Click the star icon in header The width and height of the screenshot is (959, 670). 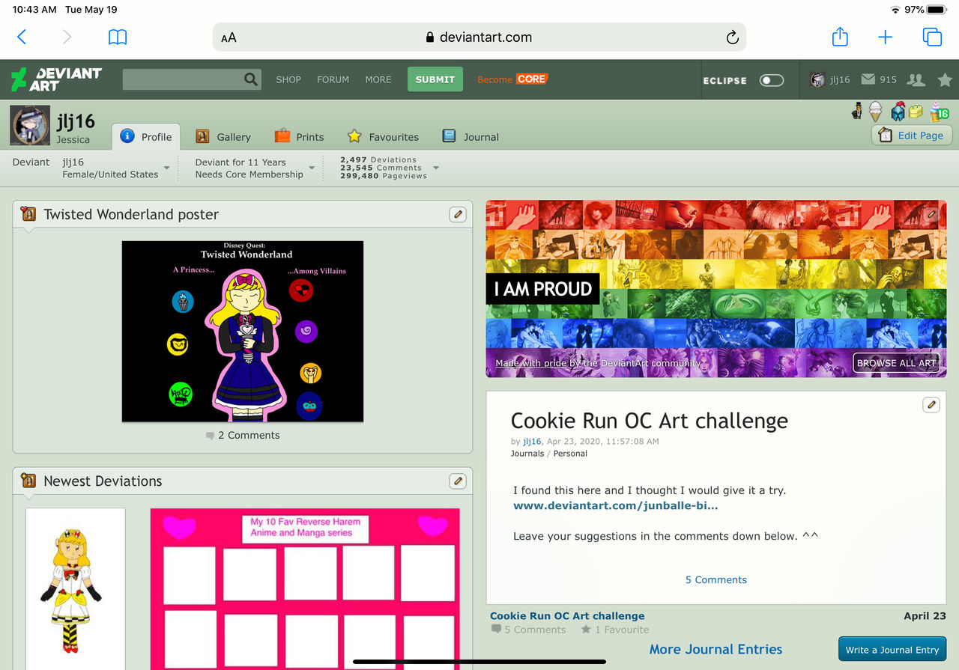946,79
